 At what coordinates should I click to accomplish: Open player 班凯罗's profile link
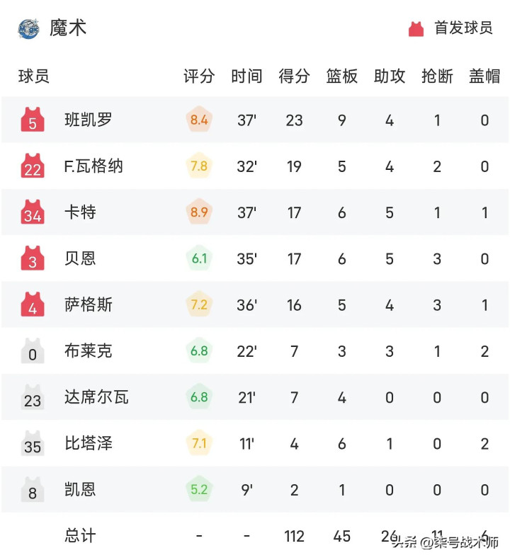(x=88, y=120)
